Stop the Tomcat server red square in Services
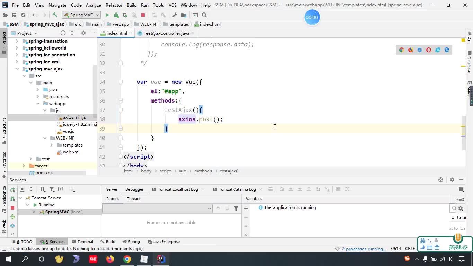 [x=12, y=207]
